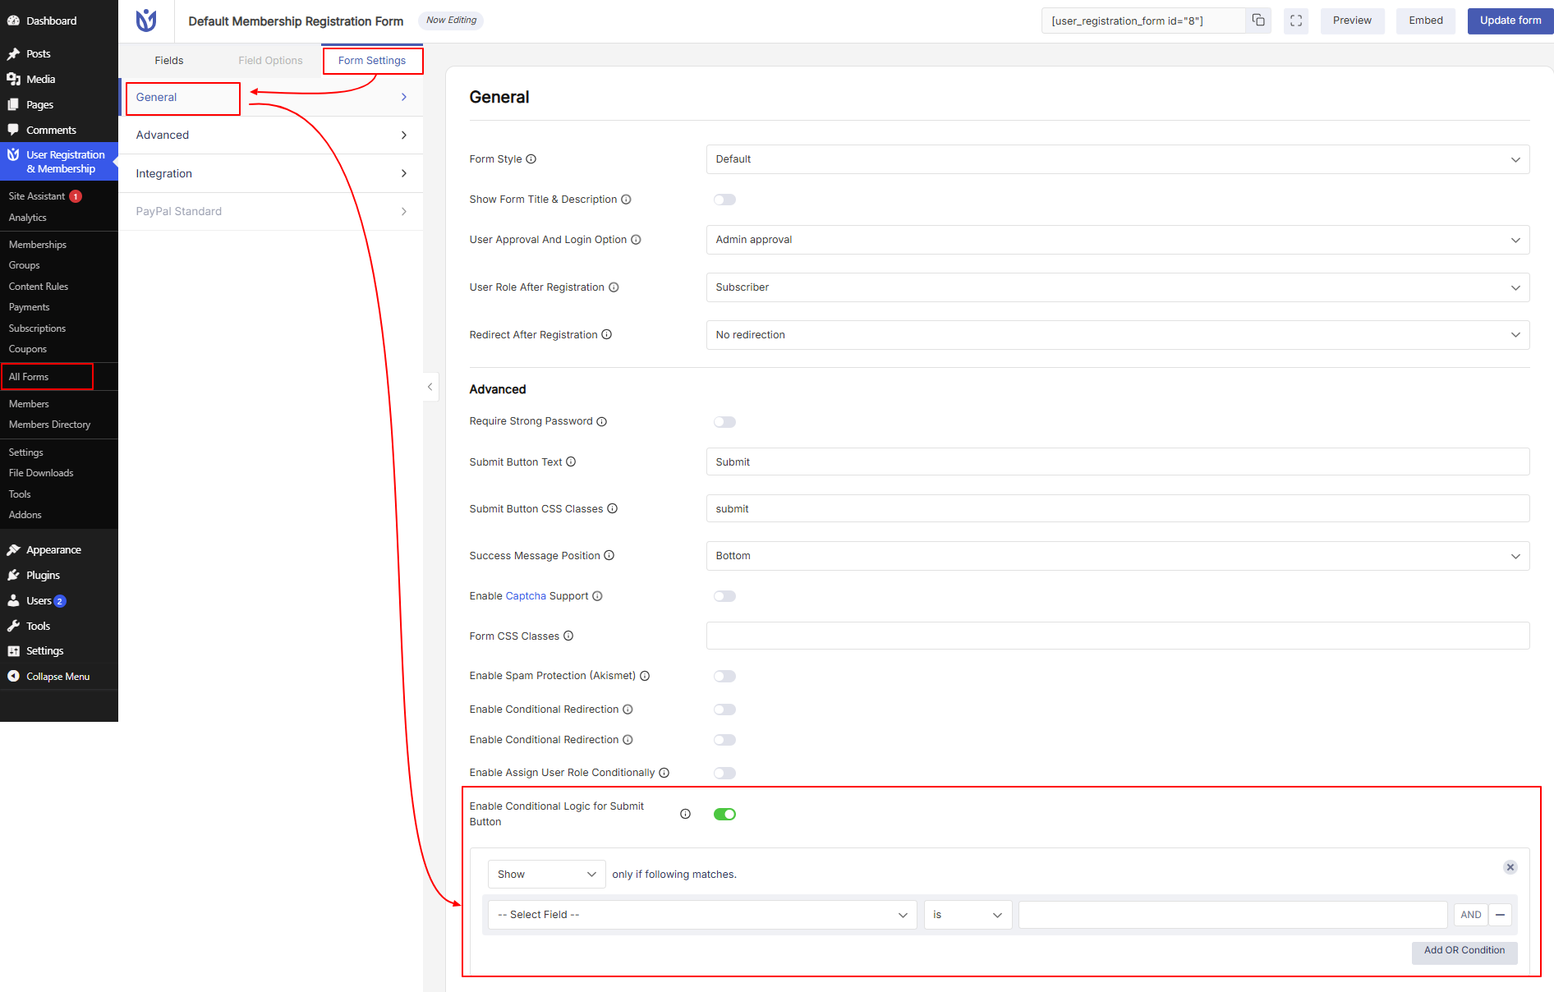Click the Submit Button Text input field

click(x=1118, y=462)
